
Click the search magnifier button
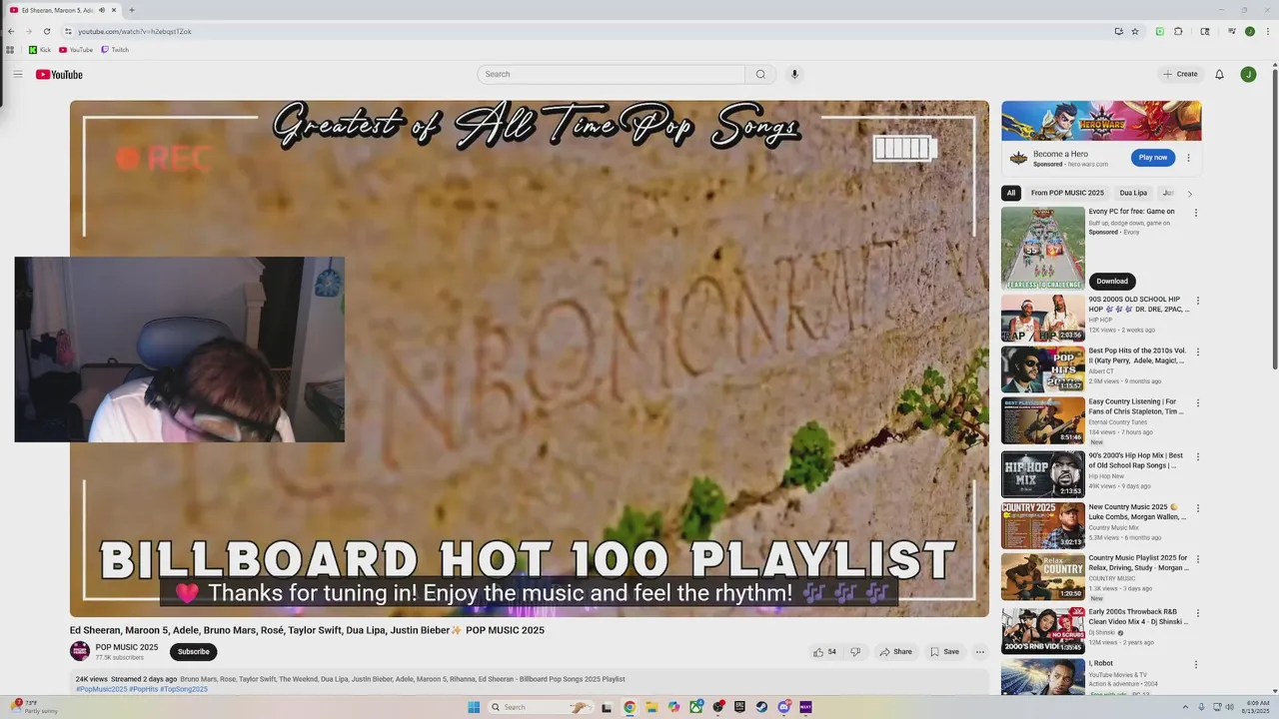[760, 74]
